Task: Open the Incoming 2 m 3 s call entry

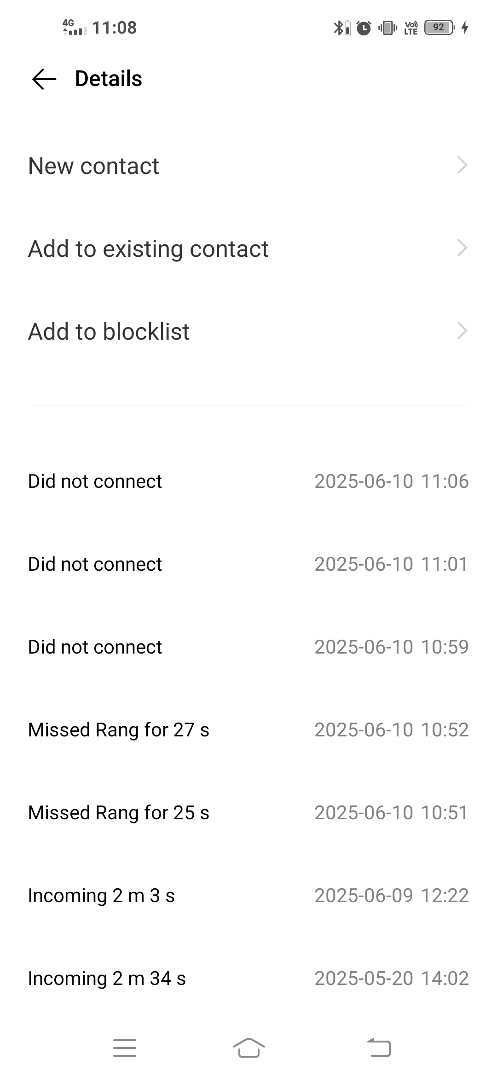Action: (248, 896)
